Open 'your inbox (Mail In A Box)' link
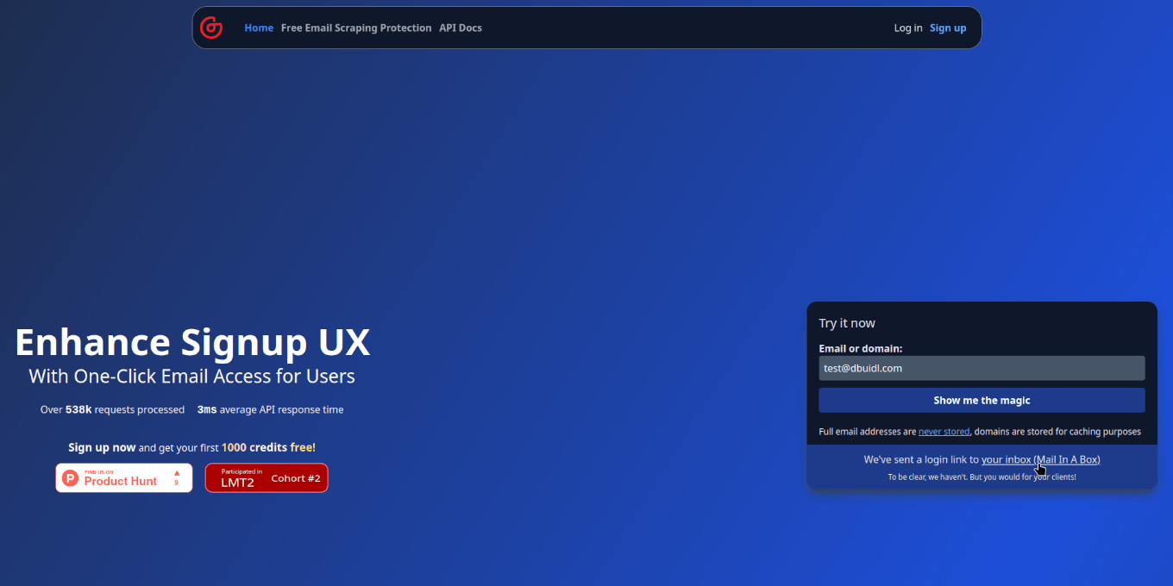The width and height of the screenshot is (1173, 586). (1040, 460)
